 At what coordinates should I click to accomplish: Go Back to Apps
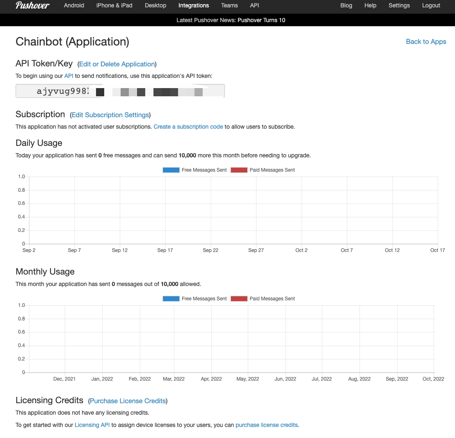tap(426, 41)
